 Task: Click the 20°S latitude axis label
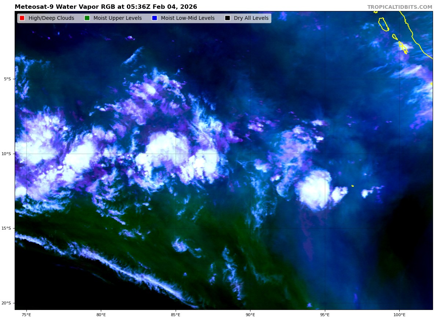[7, 303]
